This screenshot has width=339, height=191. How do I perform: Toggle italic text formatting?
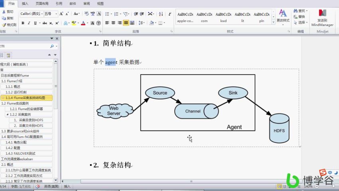29,23
